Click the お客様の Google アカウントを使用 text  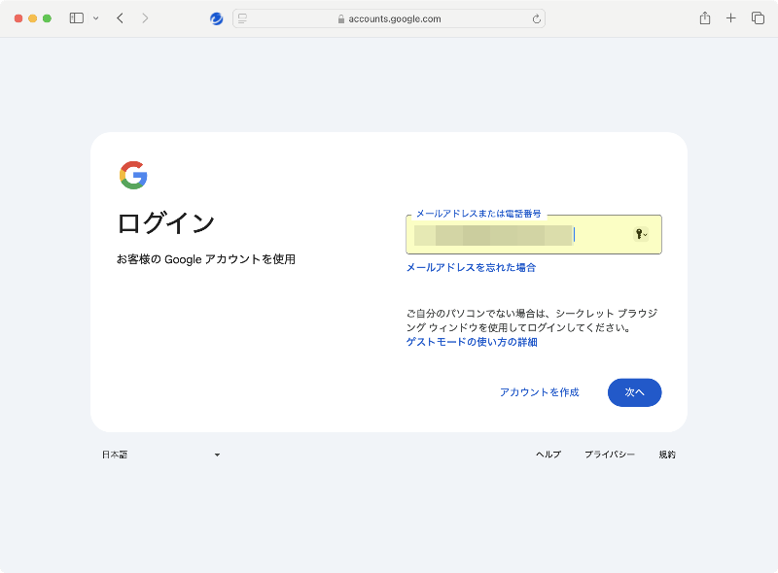[206, 259]
